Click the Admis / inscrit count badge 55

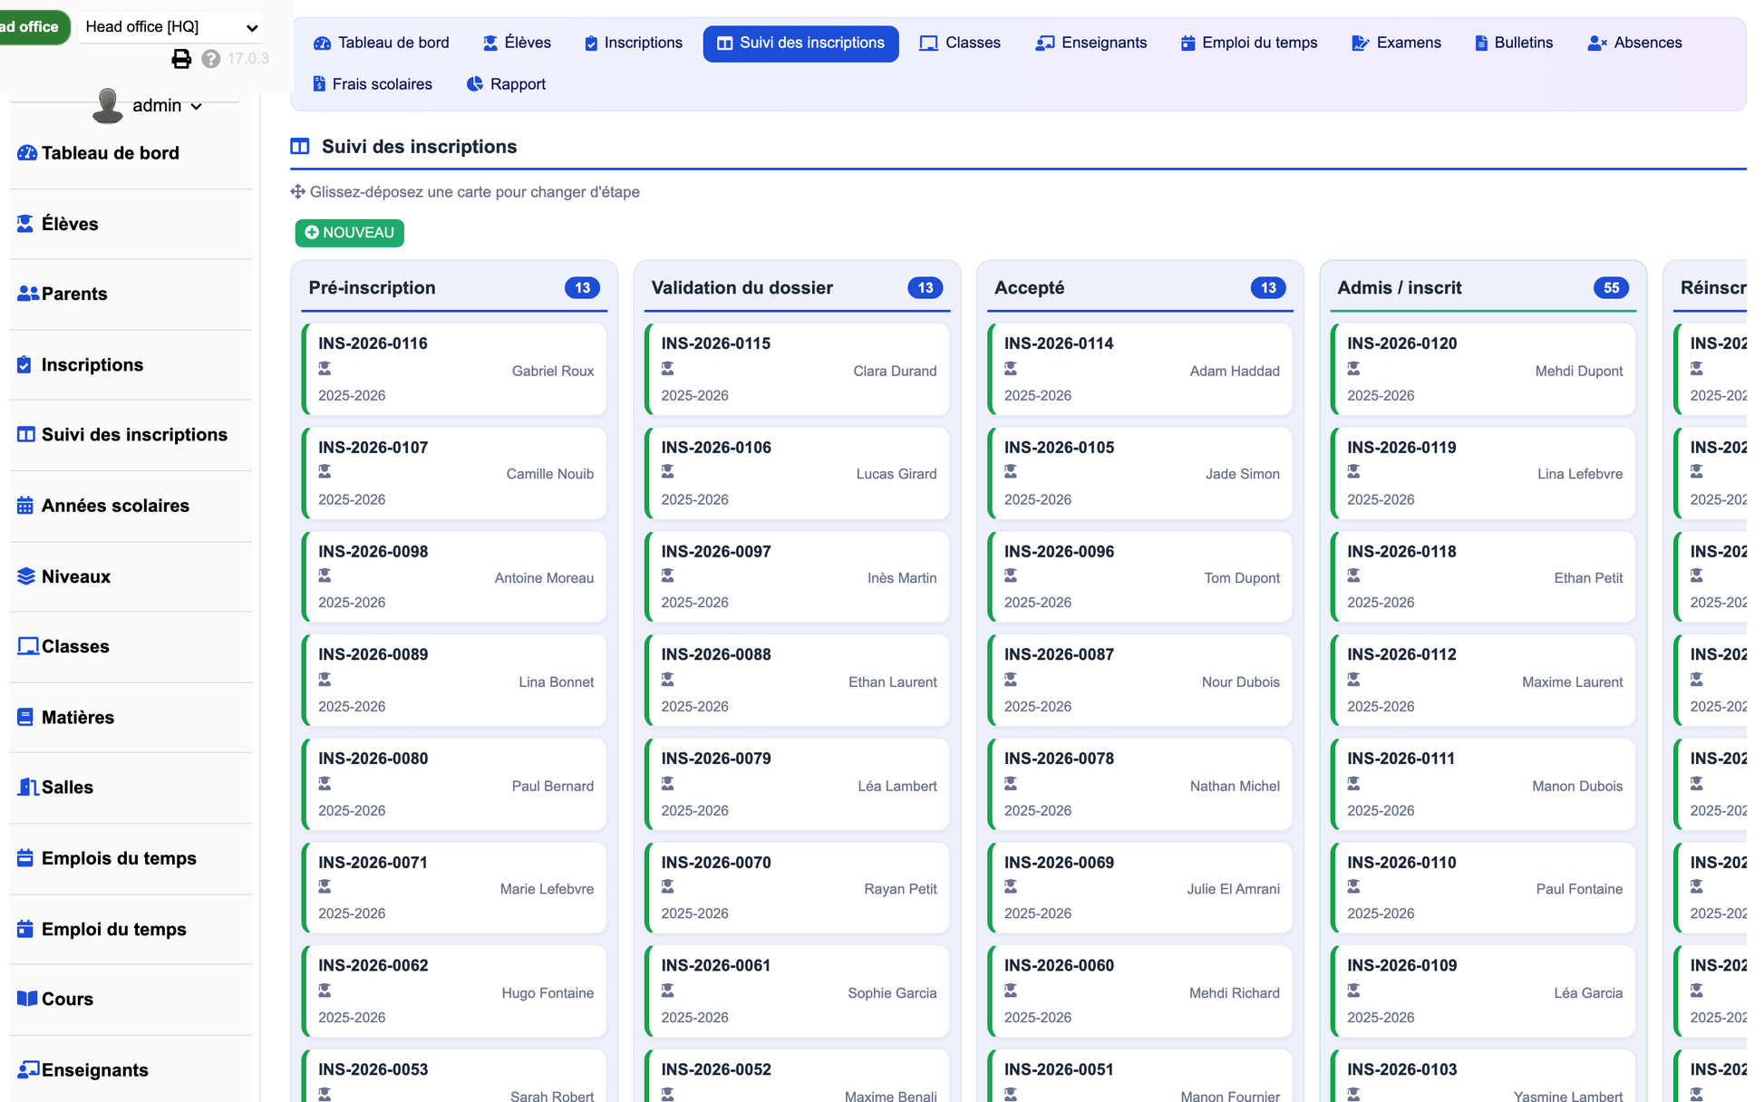point(1611,288)
